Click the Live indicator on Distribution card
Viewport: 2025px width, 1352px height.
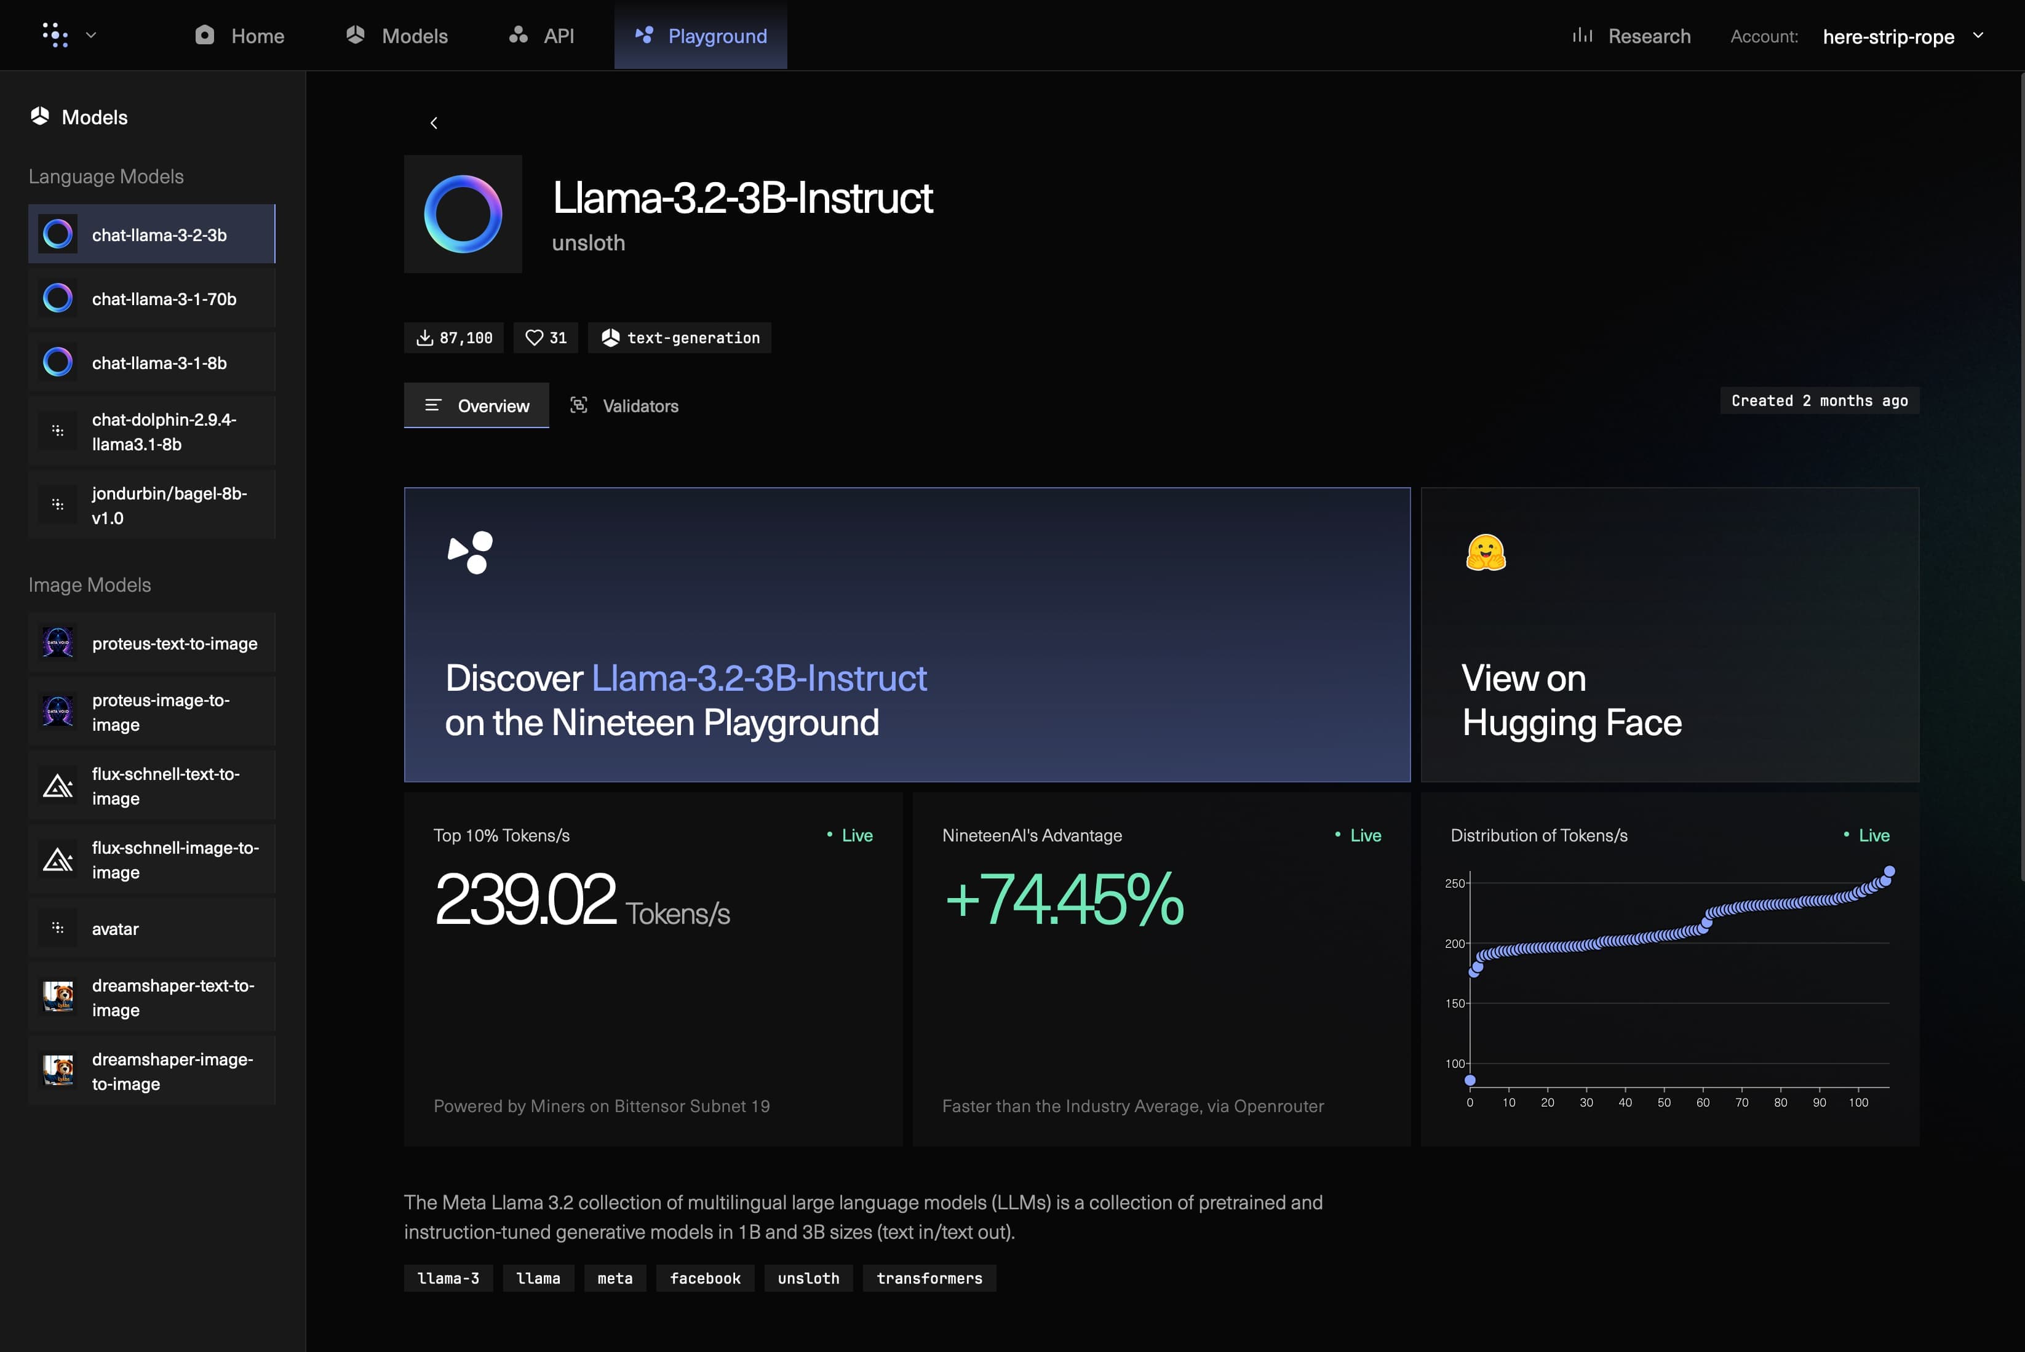coord(1866,835)
